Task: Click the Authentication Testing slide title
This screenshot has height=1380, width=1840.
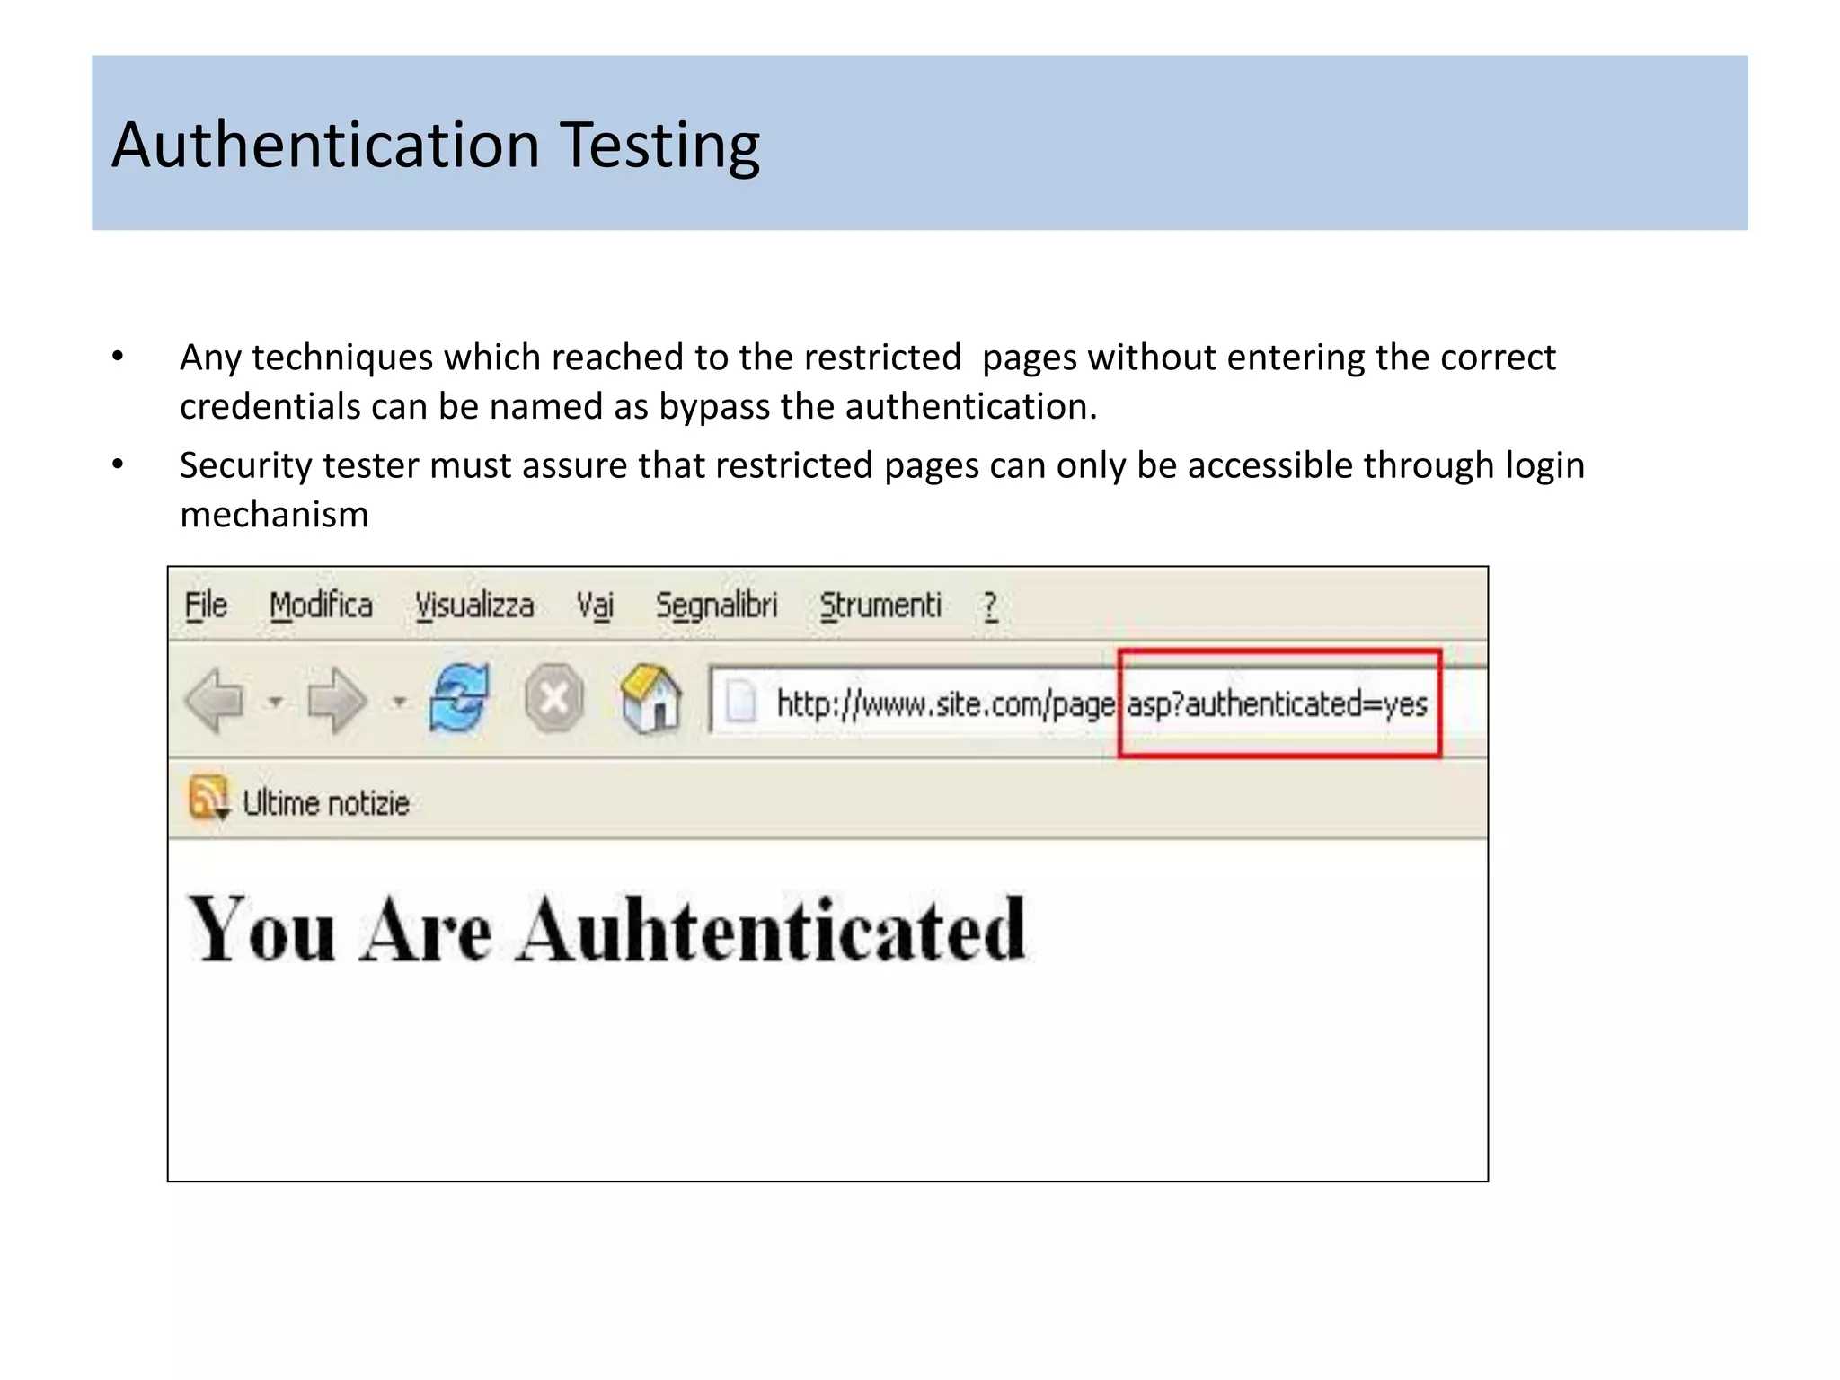Action: pyautogui.click(x=436, y=146)
